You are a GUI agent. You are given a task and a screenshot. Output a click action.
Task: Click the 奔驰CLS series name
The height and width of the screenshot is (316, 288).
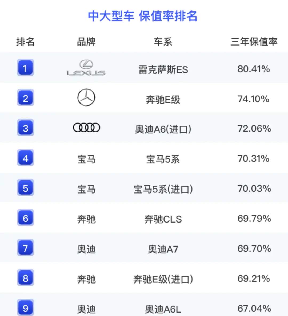[x=163, y=219]
